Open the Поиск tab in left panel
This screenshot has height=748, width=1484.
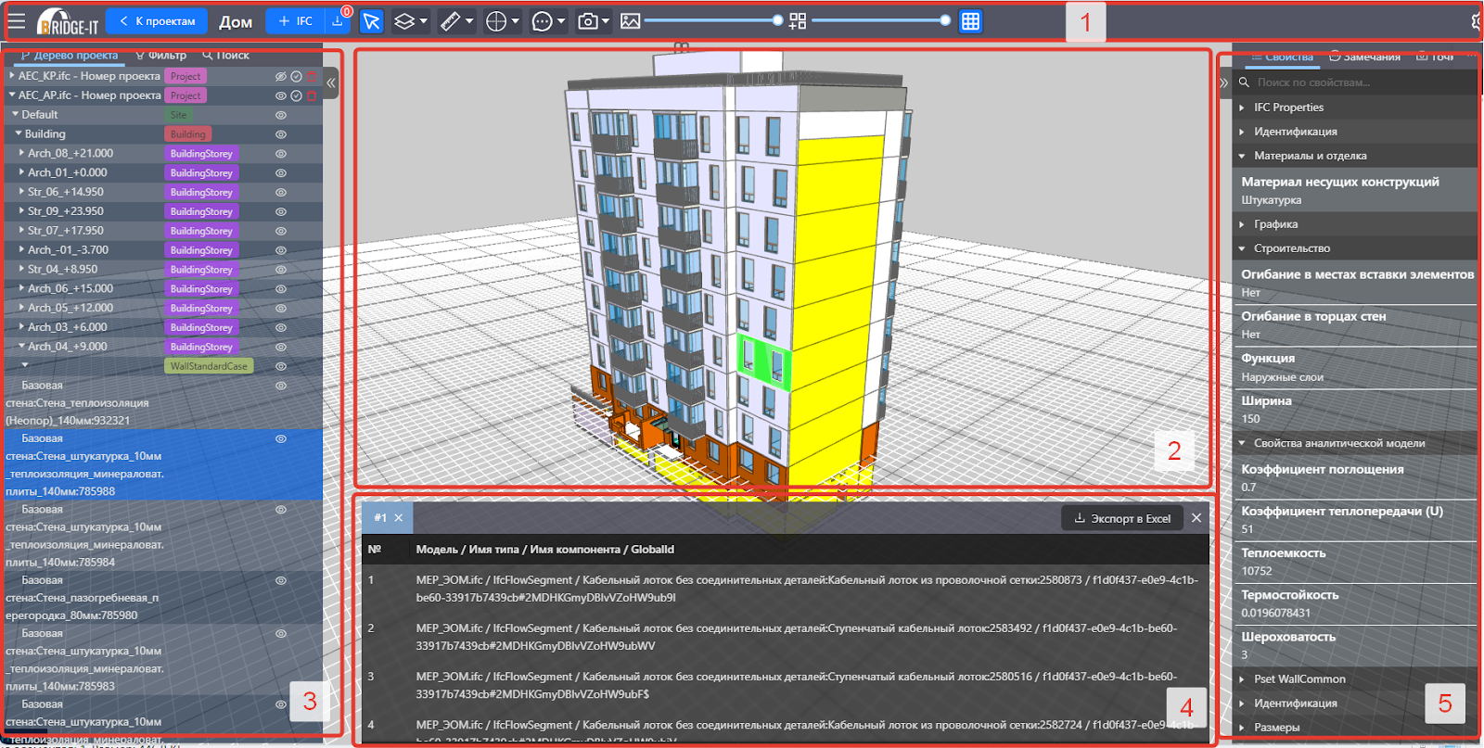pos(225,56)
